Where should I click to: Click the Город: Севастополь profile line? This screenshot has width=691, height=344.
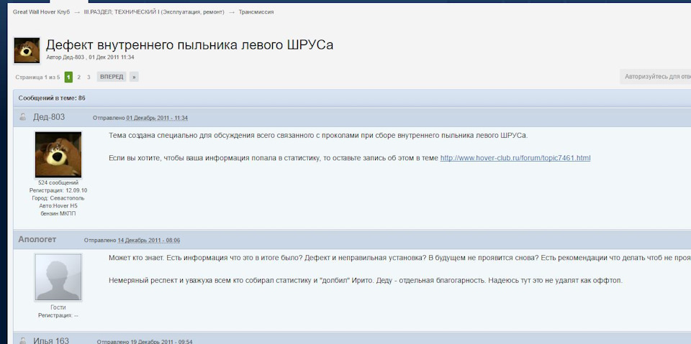point(58,198)
